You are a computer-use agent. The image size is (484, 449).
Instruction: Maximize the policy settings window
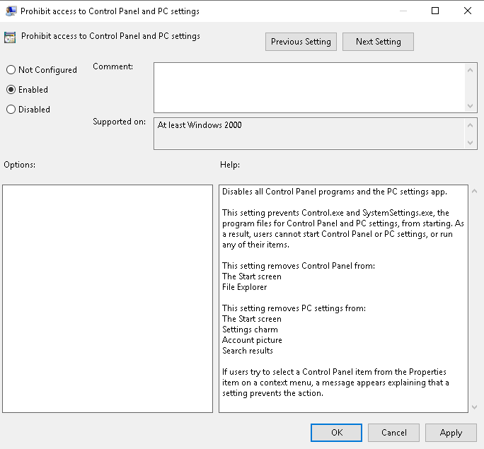(435, 11)
